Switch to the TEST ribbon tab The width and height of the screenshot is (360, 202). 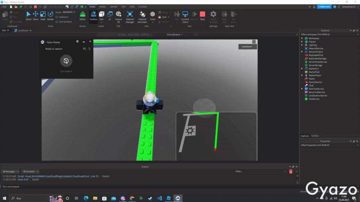(123, 7)
